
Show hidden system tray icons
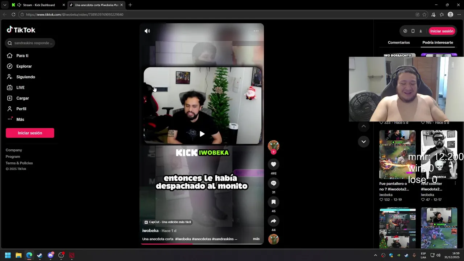(x=375, y=255)
